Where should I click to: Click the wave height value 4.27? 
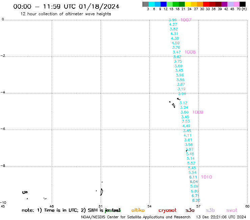[x=173, y=24]
